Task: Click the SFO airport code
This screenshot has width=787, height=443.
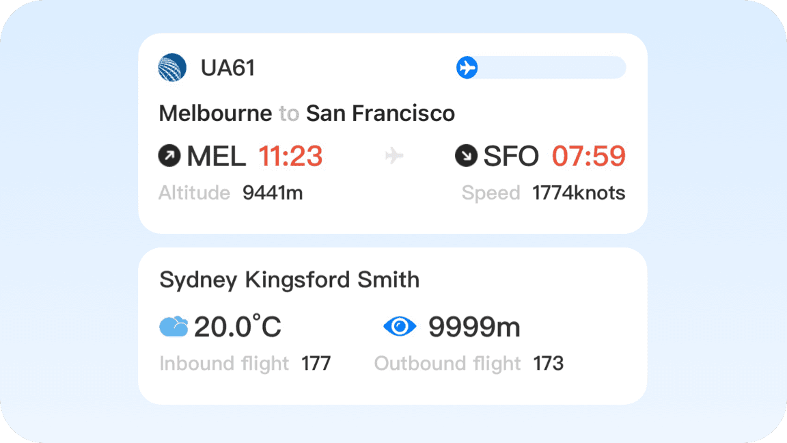Action: point(511,157)
